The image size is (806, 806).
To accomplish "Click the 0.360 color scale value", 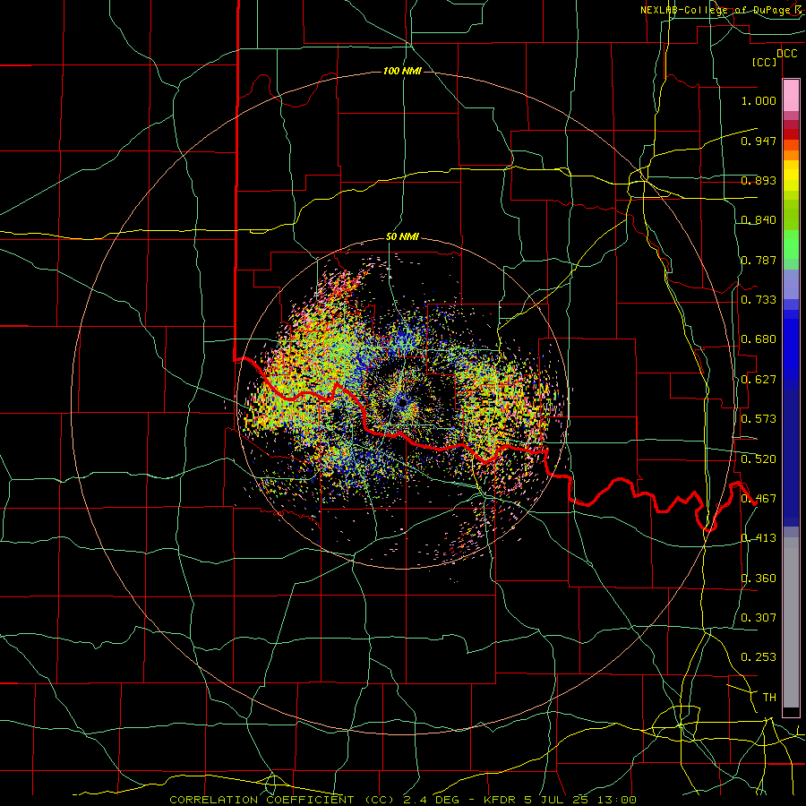I will 759,578.
